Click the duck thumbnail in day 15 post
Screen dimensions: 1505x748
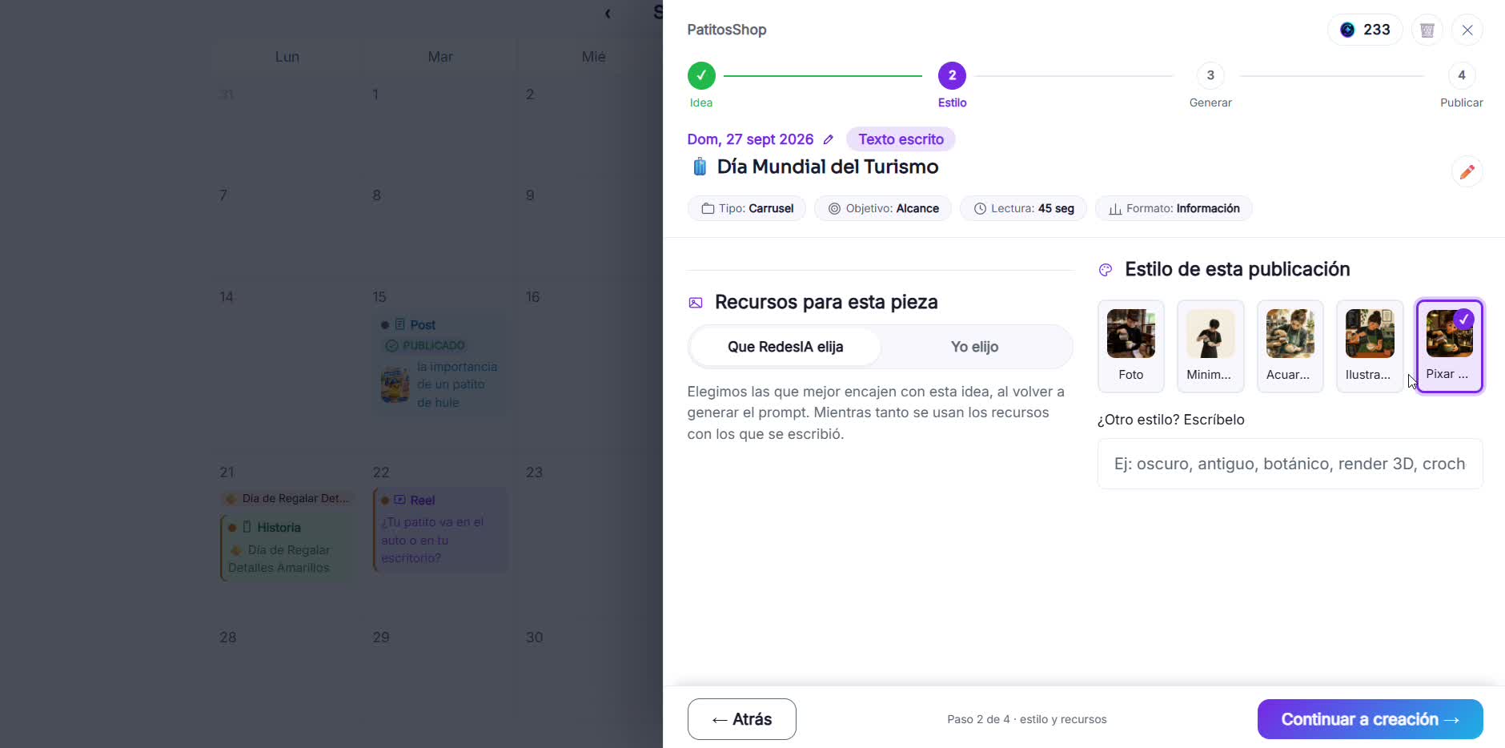pos(395,384)
